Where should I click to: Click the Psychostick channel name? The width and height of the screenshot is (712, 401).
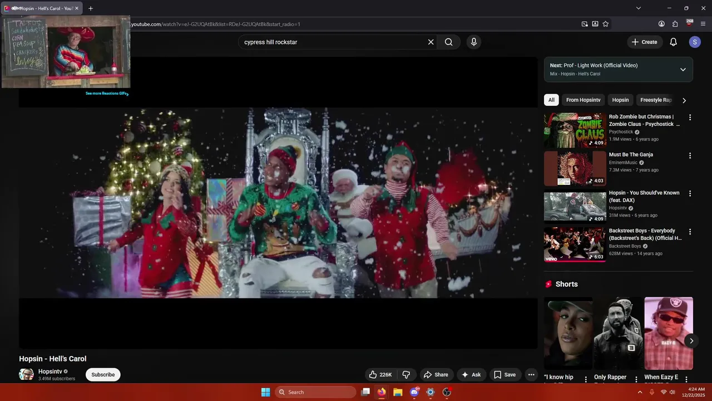[621, 132]
